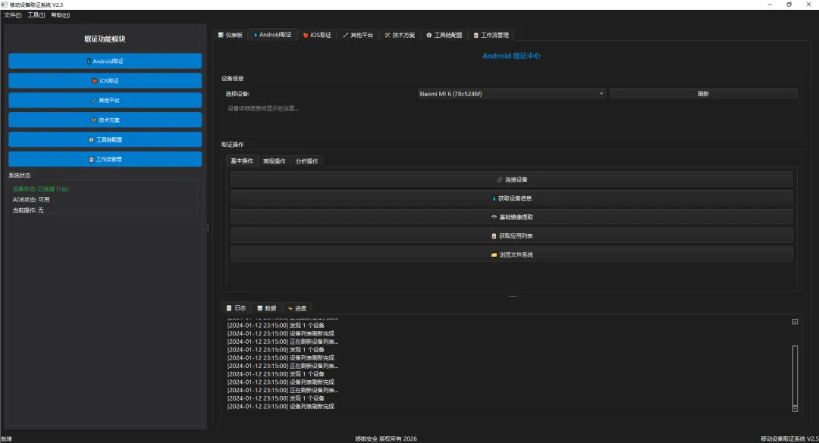Click the 就绪 status bar text

(6, 438)
